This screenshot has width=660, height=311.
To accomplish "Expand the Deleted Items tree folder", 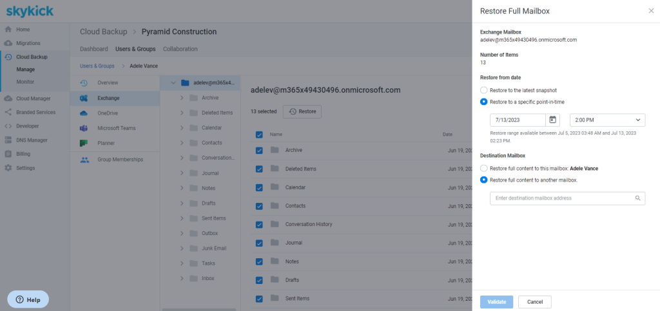I will 182,113.
